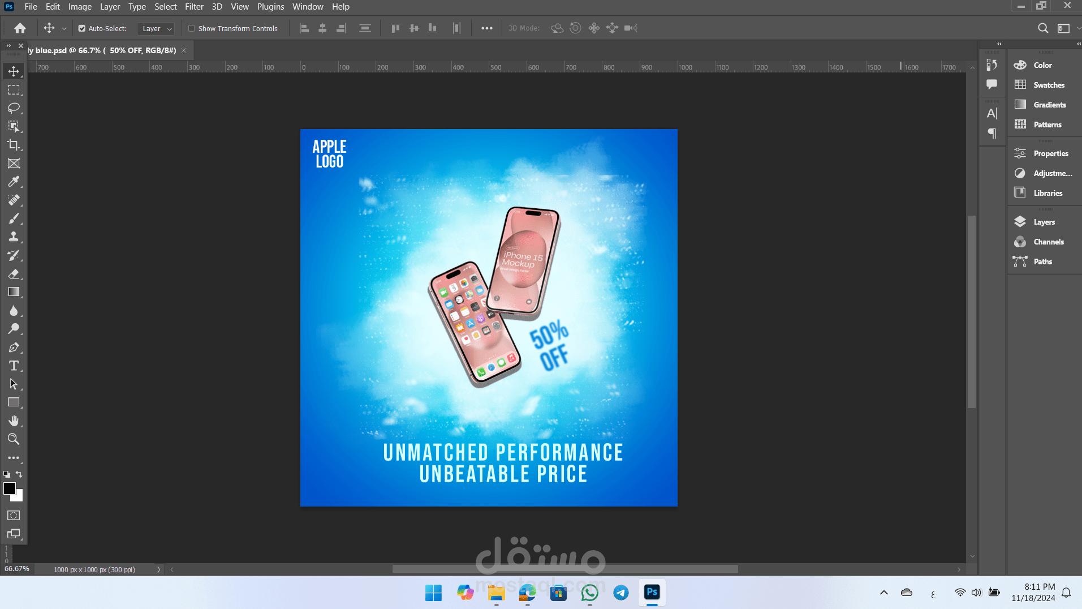Open the Move tool preset picker arrow
Screen dimensions: 1082x609
[64, 28]
